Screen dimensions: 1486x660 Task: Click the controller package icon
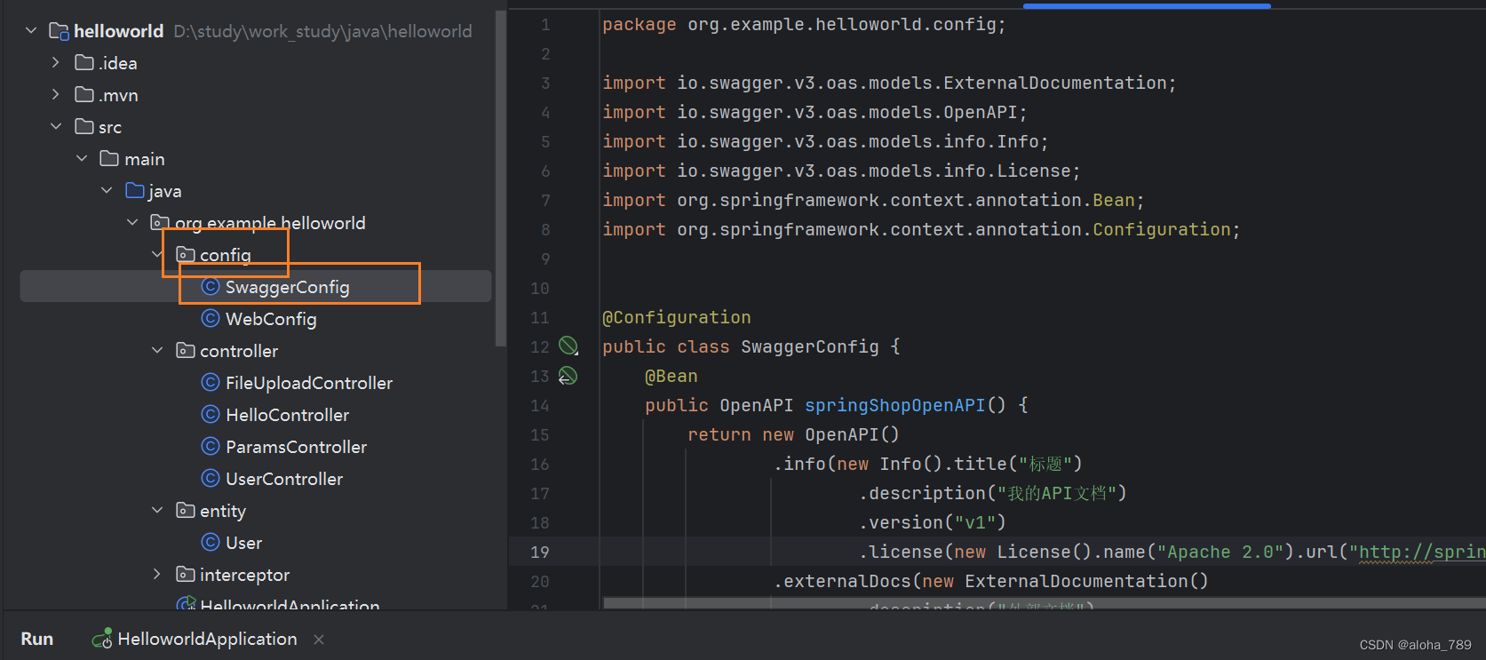pos(186,351)
